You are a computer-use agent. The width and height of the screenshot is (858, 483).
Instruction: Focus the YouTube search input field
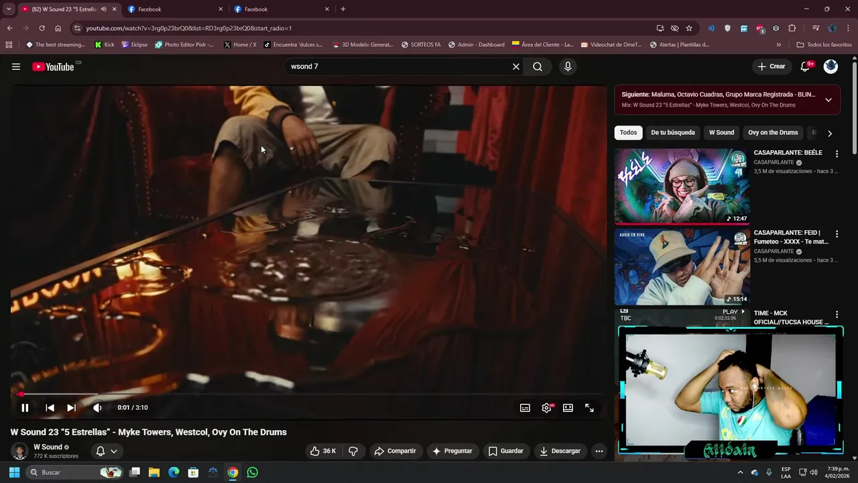pos(398,66)
